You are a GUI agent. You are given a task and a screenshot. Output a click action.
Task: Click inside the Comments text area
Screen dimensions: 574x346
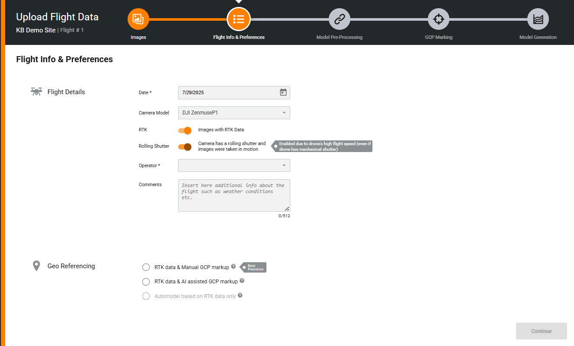(234, 195)
